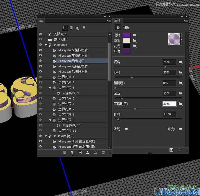Screen dimensions: 200x196
Task: Delete selected item using 3D panel trash
Action: [103, 152]
